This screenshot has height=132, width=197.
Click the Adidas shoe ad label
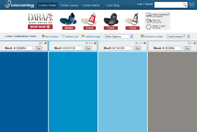click(x=69, y=28)
